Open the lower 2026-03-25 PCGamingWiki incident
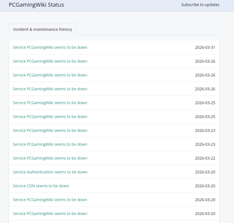The image size is (234, 223). [50, 117]
